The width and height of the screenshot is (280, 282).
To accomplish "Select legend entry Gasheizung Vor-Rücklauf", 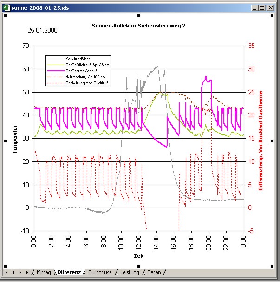I will coord(87,83).
